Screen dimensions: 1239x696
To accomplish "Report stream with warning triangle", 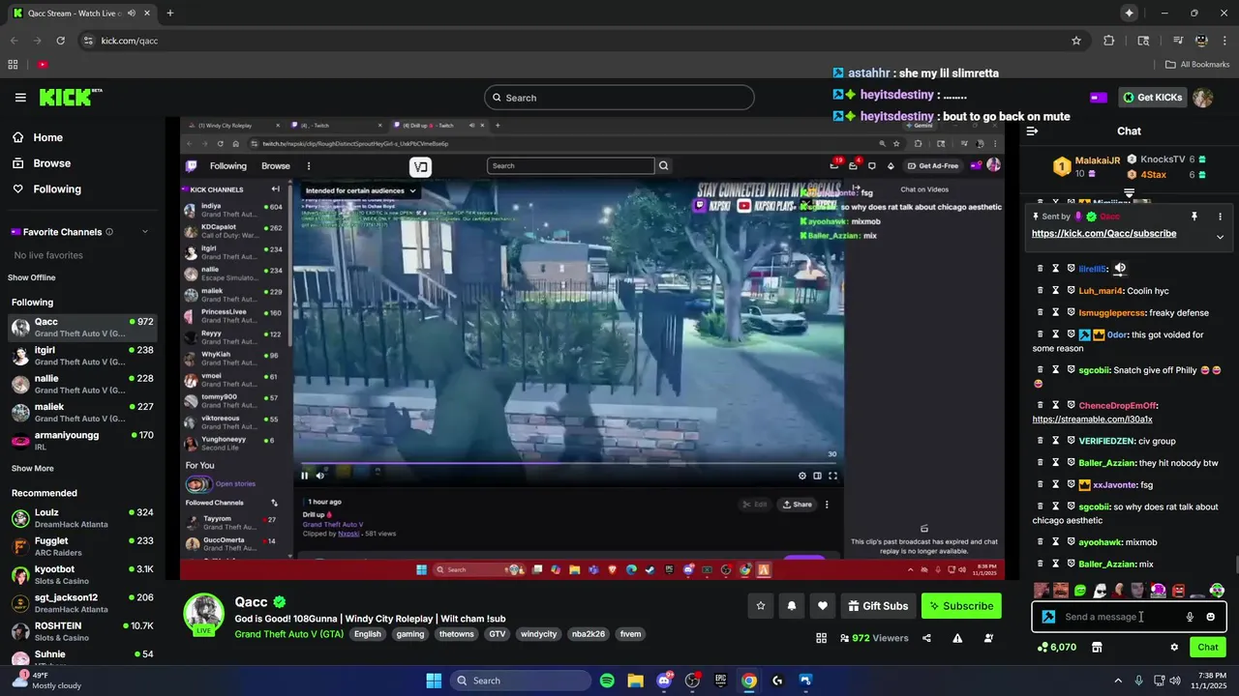I will [x=957, y=638].
